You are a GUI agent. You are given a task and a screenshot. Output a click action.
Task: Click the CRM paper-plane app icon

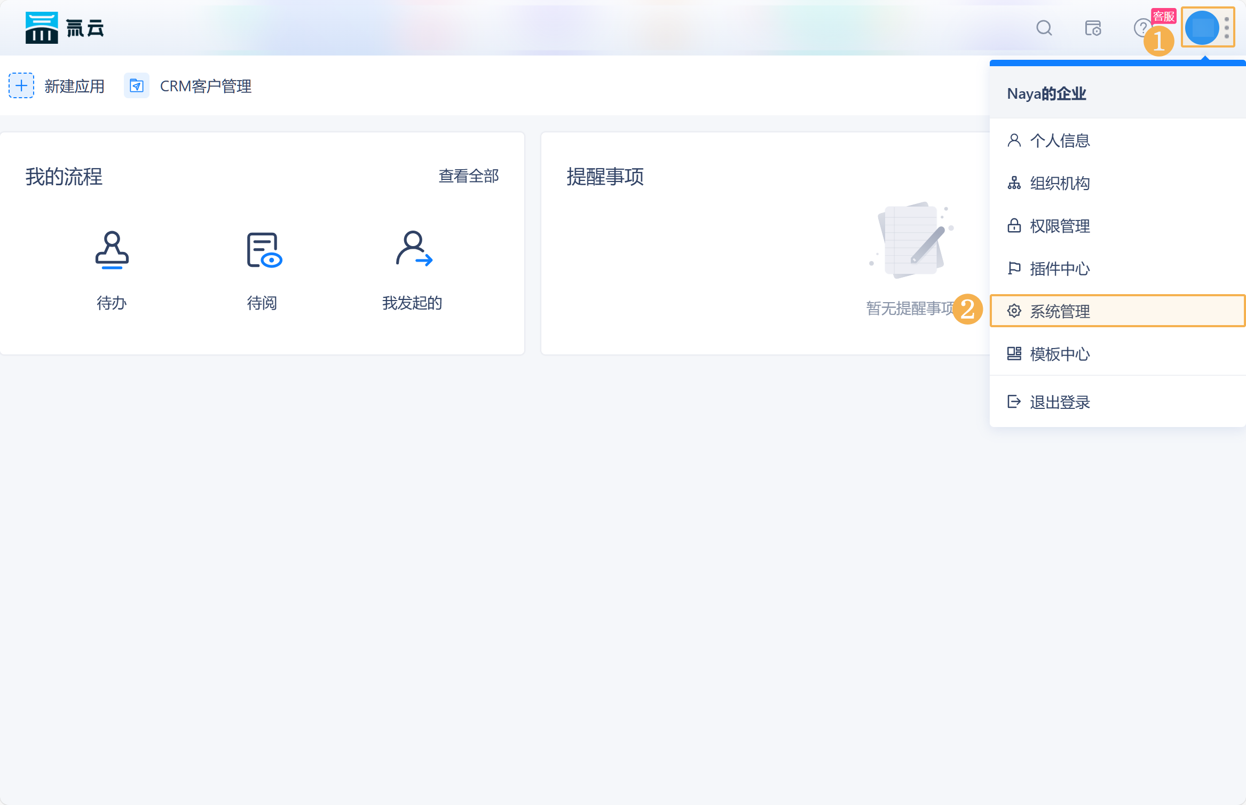pyautogui.click(x=137, y=86)
